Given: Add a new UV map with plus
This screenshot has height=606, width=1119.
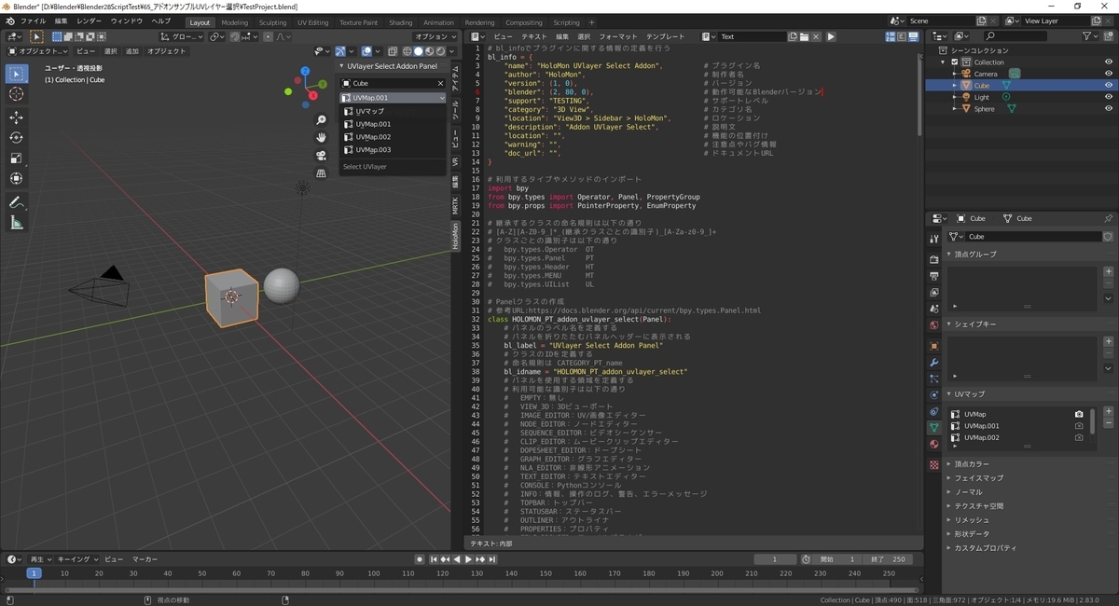Looking at the screenshot, I should tap(1108, 411).
